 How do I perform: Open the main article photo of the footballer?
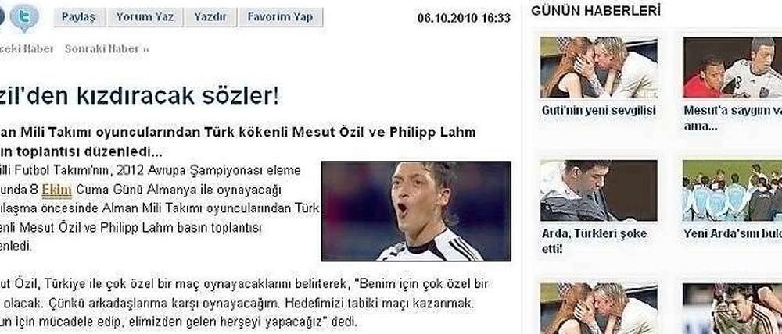tap(416, 211)
